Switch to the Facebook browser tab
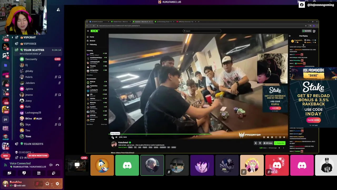This screenshot has height=190, width=337. 99,22
